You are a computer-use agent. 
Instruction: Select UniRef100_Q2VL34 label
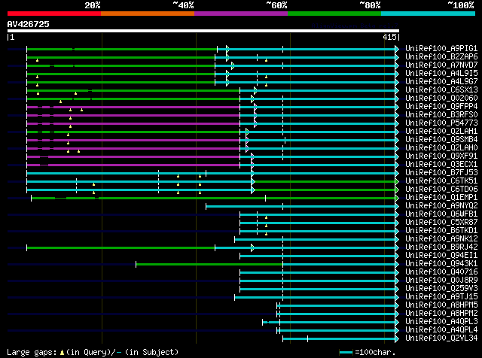pyautogui.click(x=441, y=338)
